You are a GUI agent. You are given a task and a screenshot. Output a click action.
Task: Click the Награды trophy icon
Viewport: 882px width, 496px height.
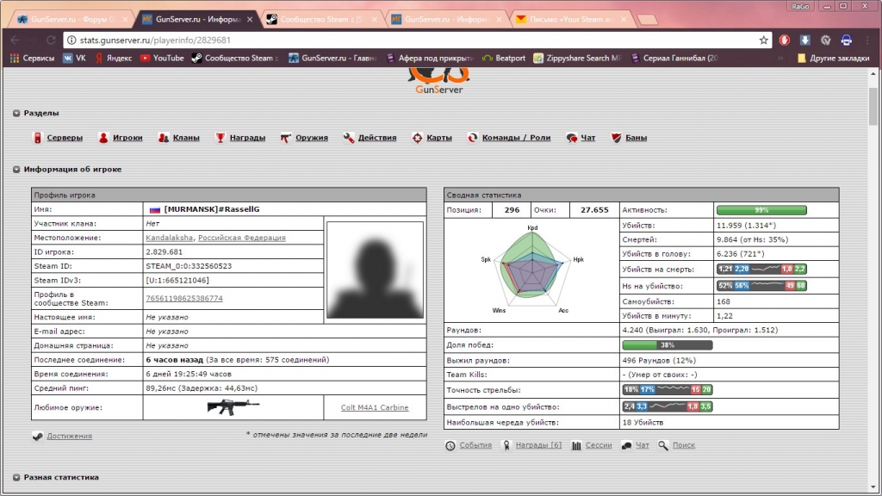pos(220,138)
